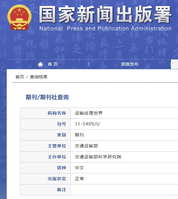Click the home house icon
This screenshot has width=178, height=199.
click(41, 64)
